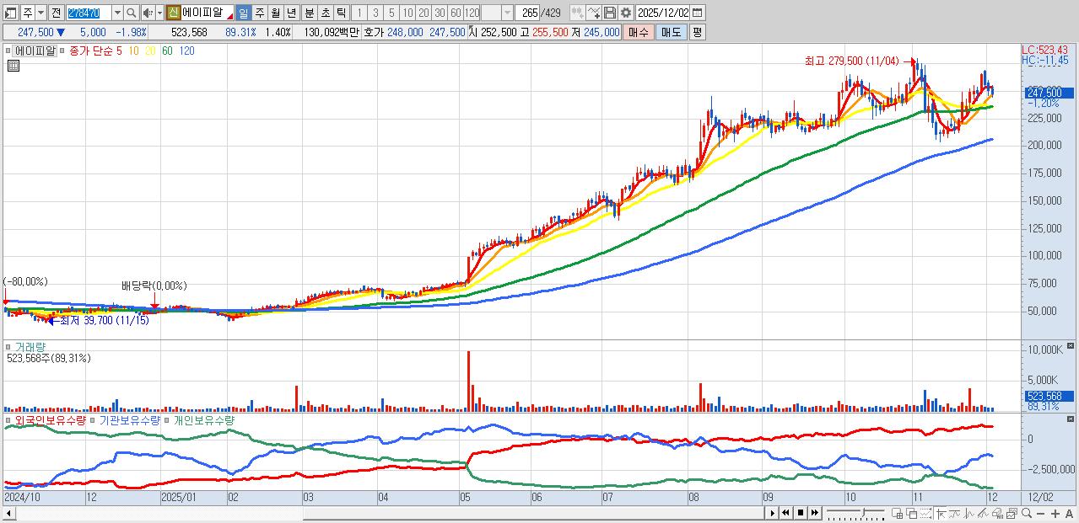Click the scrollbar left arrow at chart bottom
Screen dimensions: 1079x523
click(x=7, y=513)
